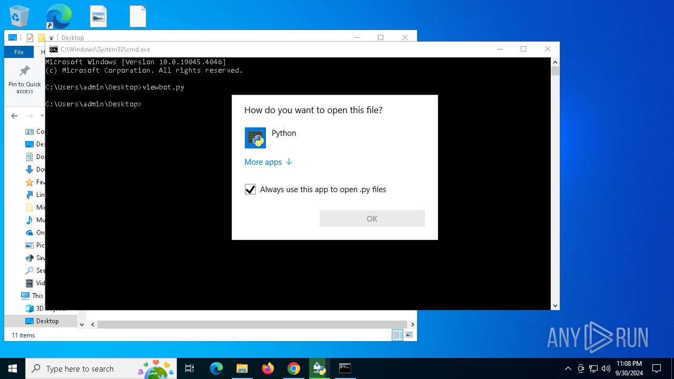674x379 pixels.
Task: Click Explorer horizontal scrollbar left arrow
Action: pos(92,325)
